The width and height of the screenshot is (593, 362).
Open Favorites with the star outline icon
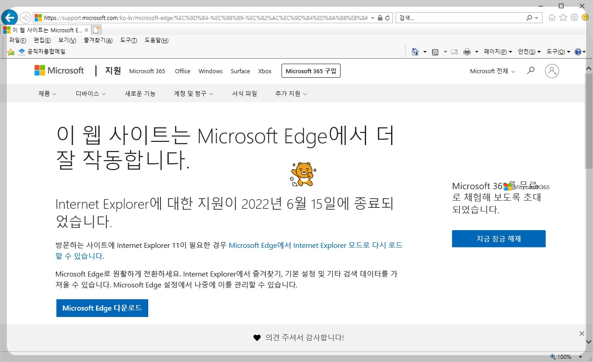click(x=563, y=17)
